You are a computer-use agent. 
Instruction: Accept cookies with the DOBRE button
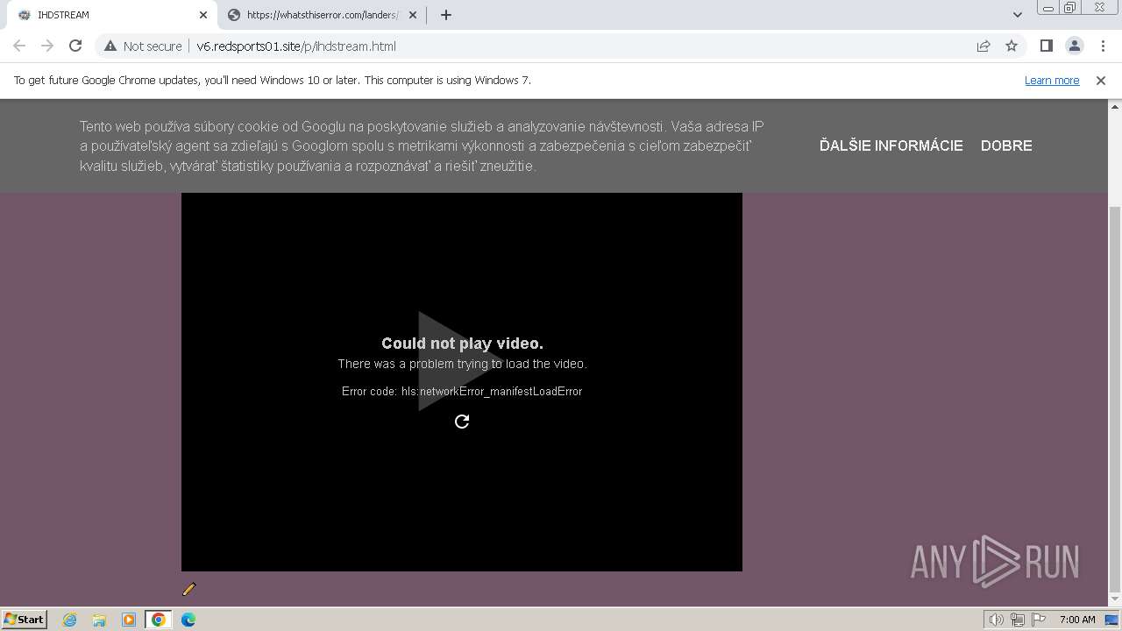coord(1006,145)
